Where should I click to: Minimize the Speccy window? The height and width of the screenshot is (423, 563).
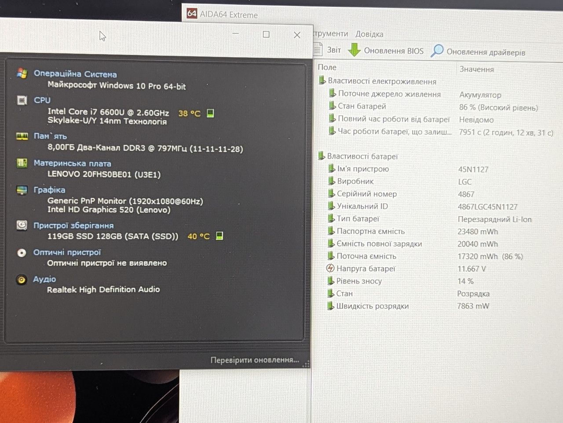coord(236,33)
